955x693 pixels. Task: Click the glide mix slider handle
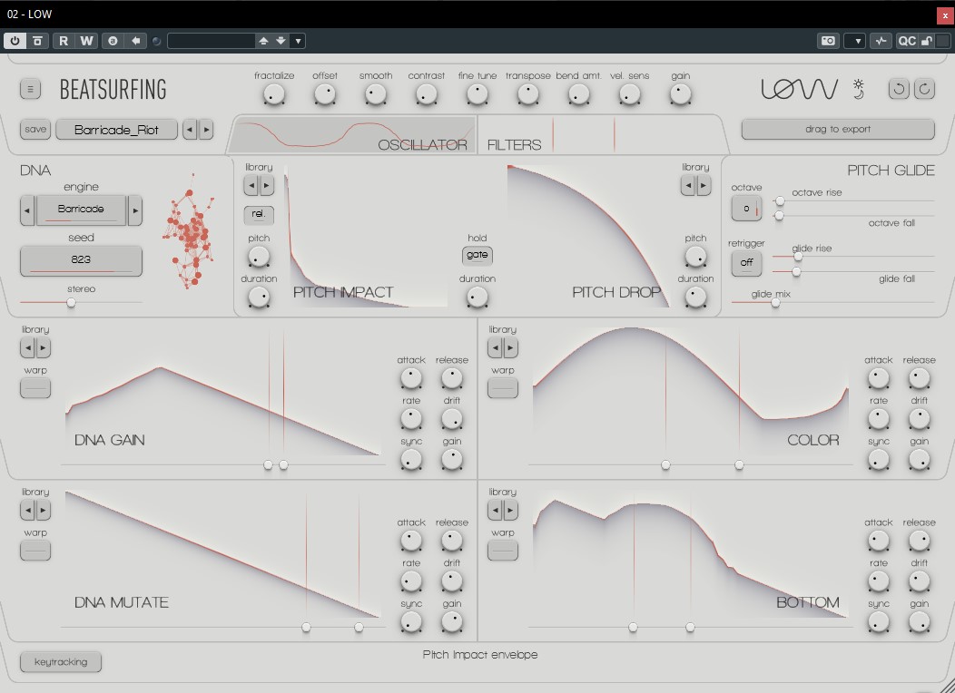pos(775,302)
